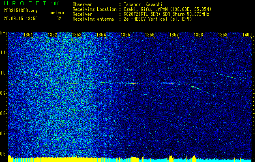
Task: Click the 1356 time axis marker
Action: click(150, 35)
